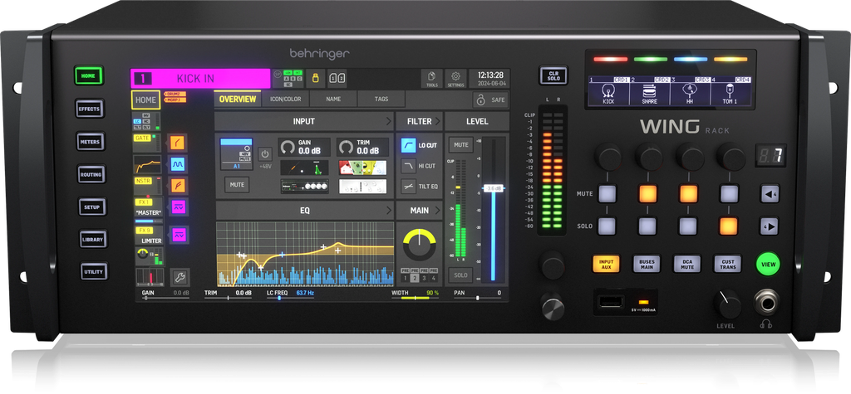Image resolution: width=851 pixels, height=394 pixels.
Task: Open the LIBRARY hardware button
Action: (x=93, y=239)
